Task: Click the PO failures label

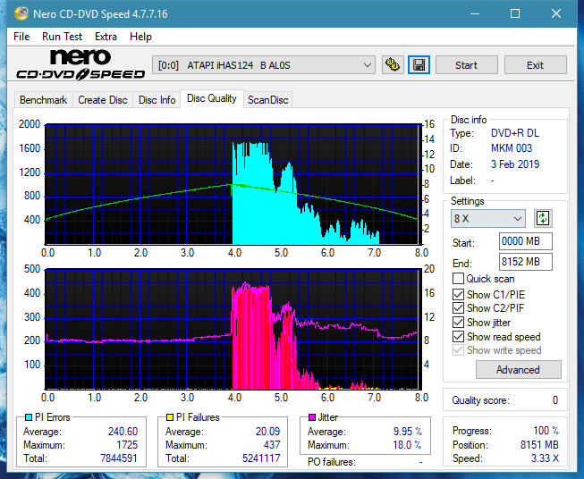Action: pyautogui.click(x=332, y=462)
